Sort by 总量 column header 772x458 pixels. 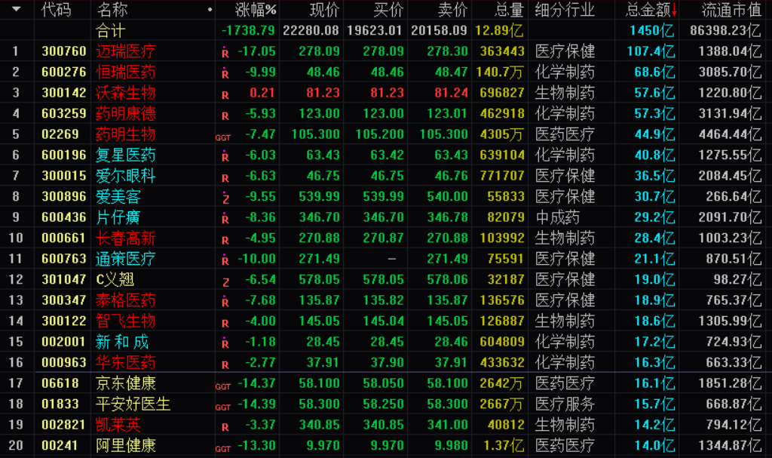coord(509,9)
